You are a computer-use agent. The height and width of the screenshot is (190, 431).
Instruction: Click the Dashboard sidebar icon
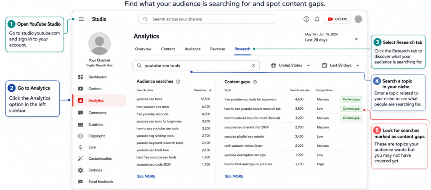point(80,77)
